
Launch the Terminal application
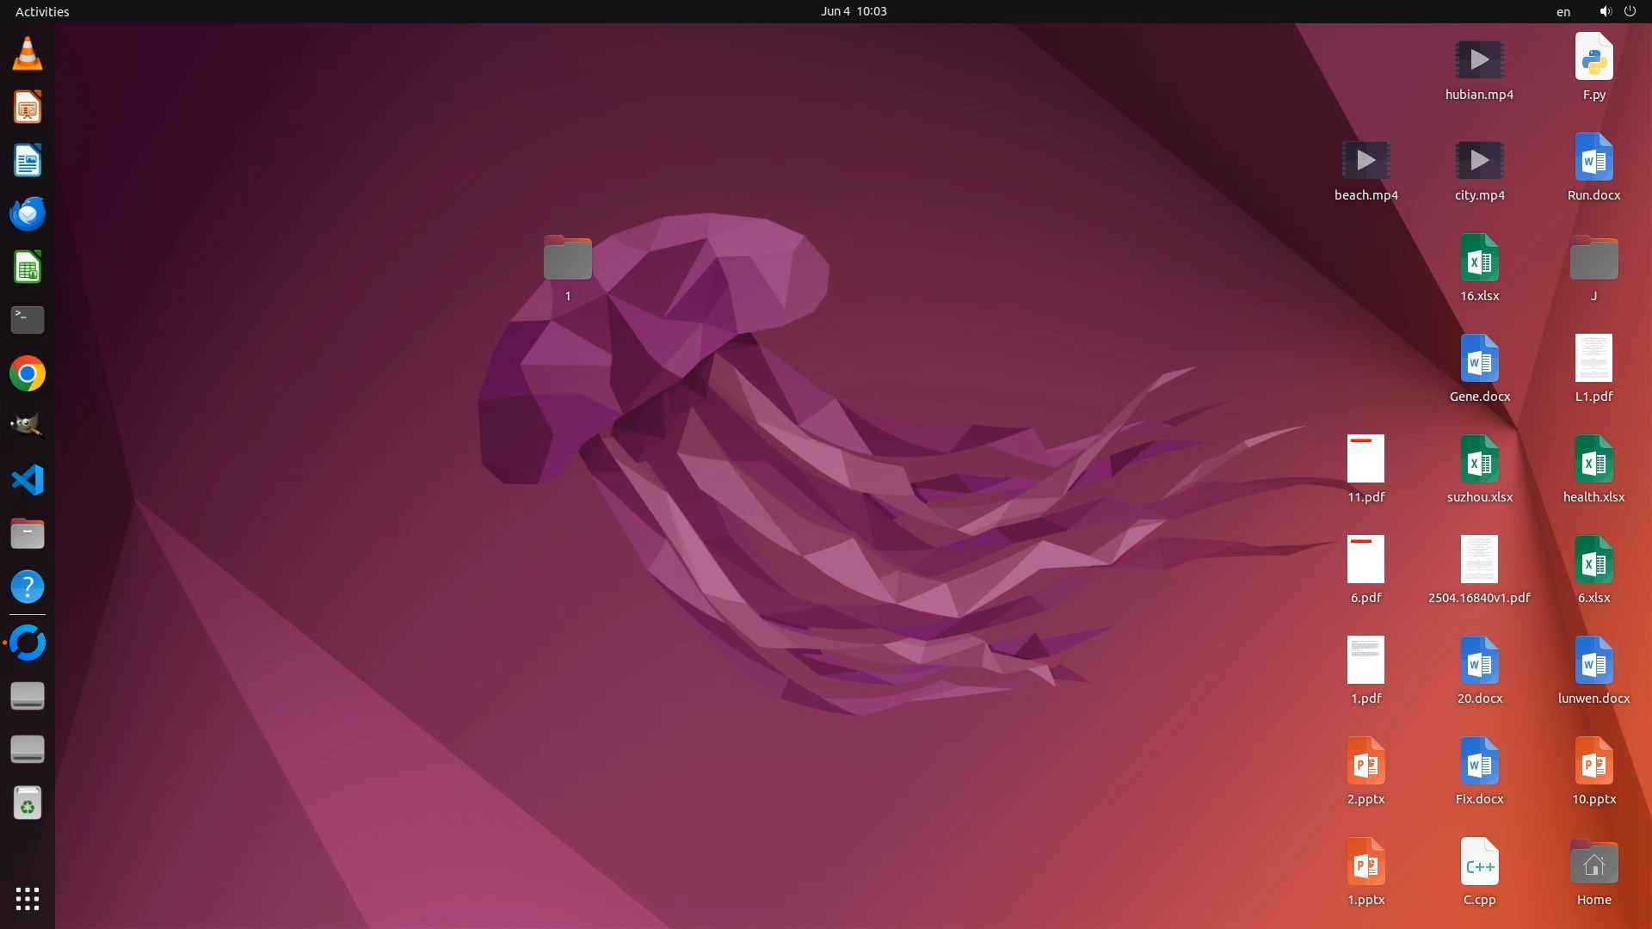(28, 320)
